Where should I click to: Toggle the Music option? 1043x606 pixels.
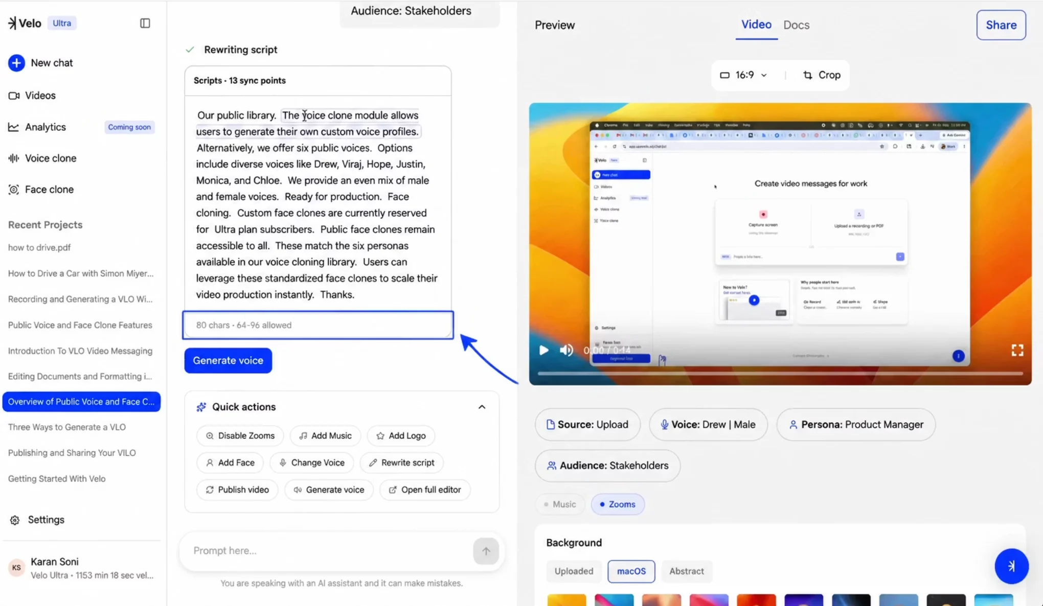(560, 504)
